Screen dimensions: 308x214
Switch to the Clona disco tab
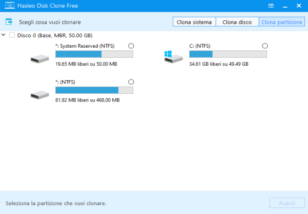237,22
